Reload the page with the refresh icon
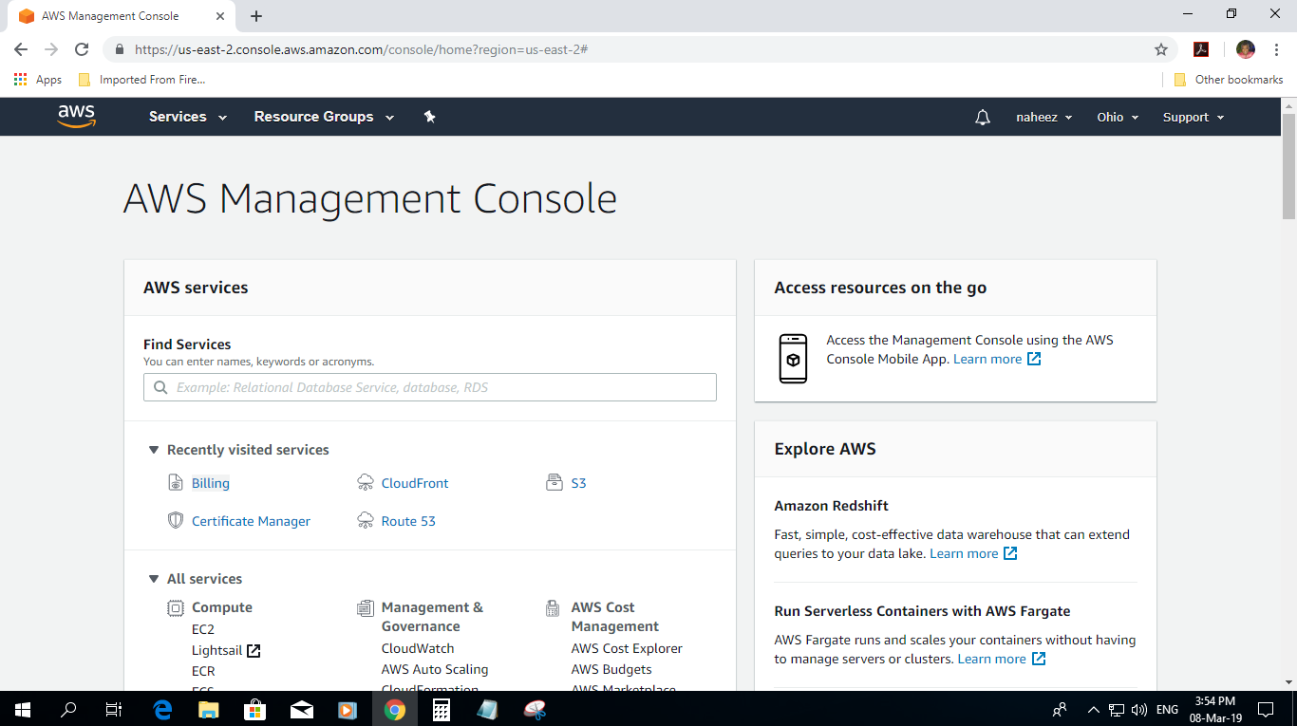The height and width of the screenshot is (726, 1297). (x=82, y=49)
